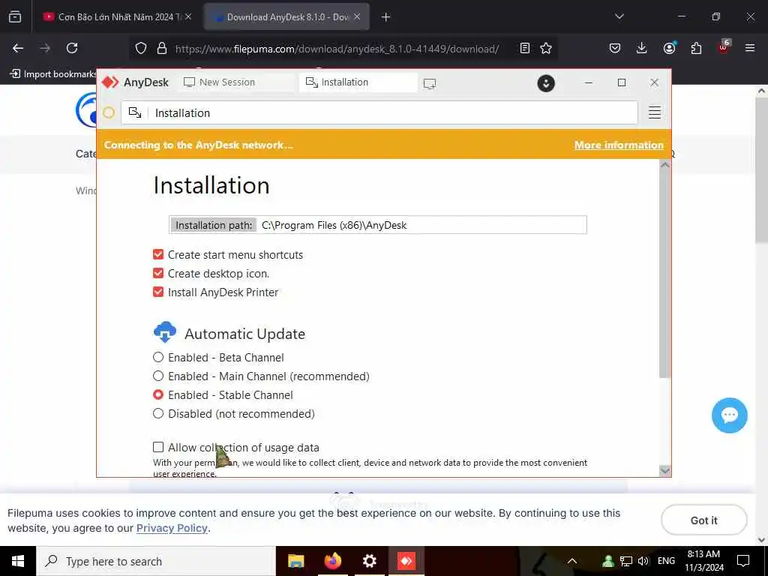Uncheck Install AnyDesk Printer
Image resolution: width=768 pixels, height=576 pixels.
157,292
